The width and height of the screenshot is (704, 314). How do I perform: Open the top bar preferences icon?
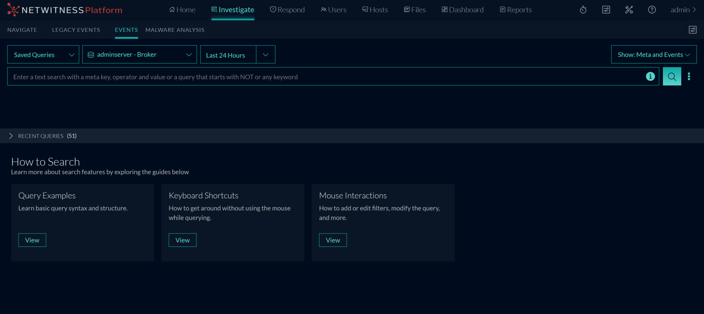pos(606,10)
